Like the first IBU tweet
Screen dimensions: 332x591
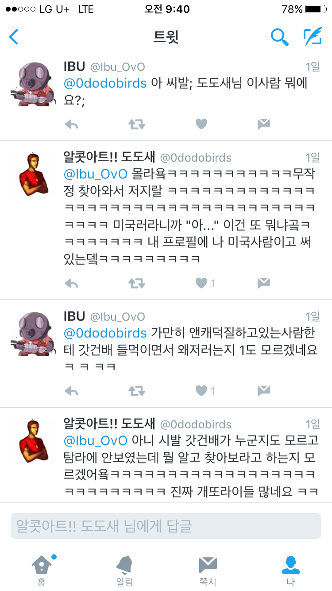click(x=201, y=124)
